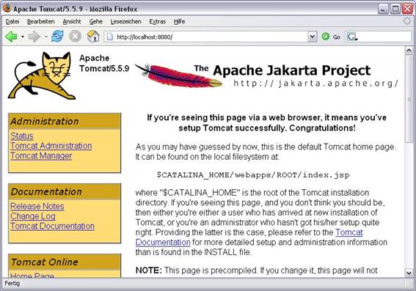Image resolution: width=416 pixels, height=291 pixels.
Task: Open the Status link
Action: [22, 136]
